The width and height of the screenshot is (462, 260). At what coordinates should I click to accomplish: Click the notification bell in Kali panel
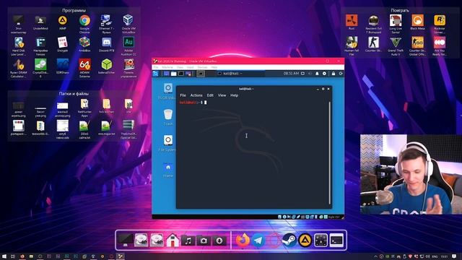[317, 74]
